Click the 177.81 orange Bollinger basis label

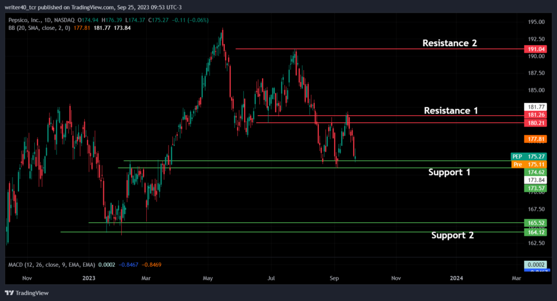click(535, 139)
